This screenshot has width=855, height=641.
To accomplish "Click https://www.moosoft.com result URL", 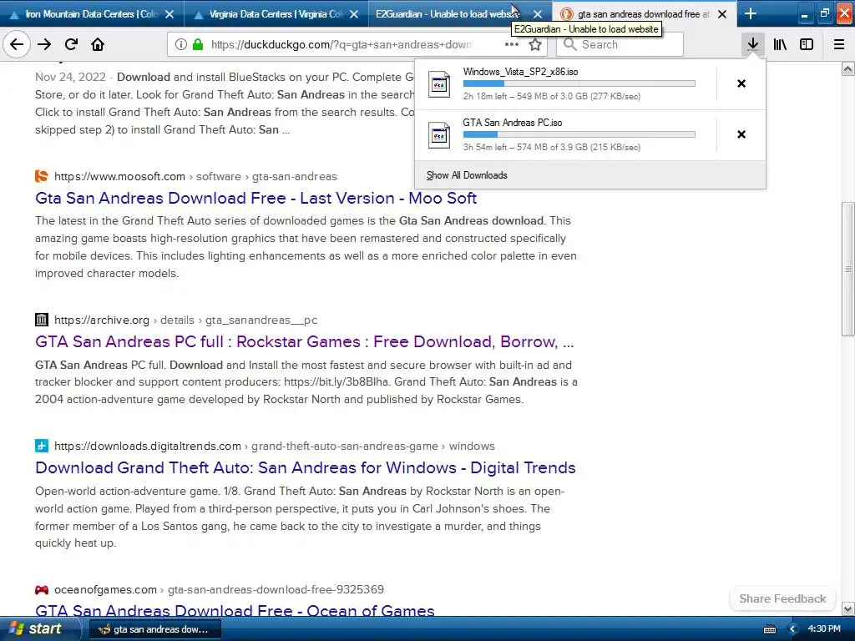I will pyautogui.click(x=195, y=176).
